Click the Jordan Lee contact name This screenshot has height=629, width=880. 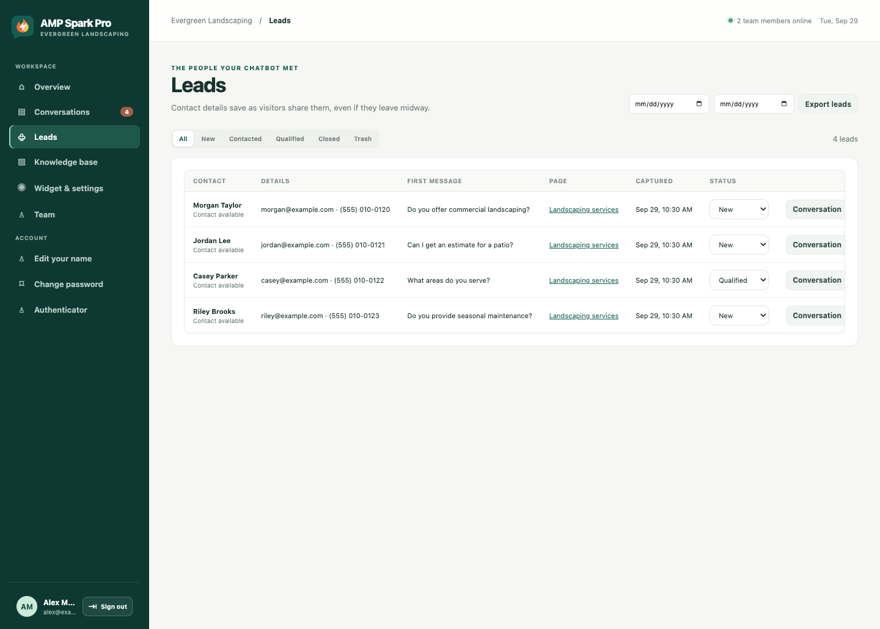(x=212, y=241)
